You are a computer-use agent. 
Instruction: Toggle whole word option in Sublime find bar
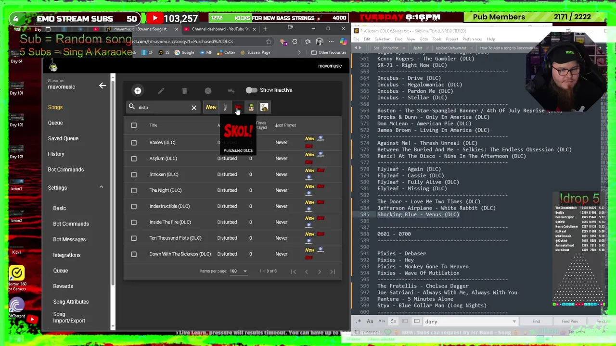click(382, 321)
